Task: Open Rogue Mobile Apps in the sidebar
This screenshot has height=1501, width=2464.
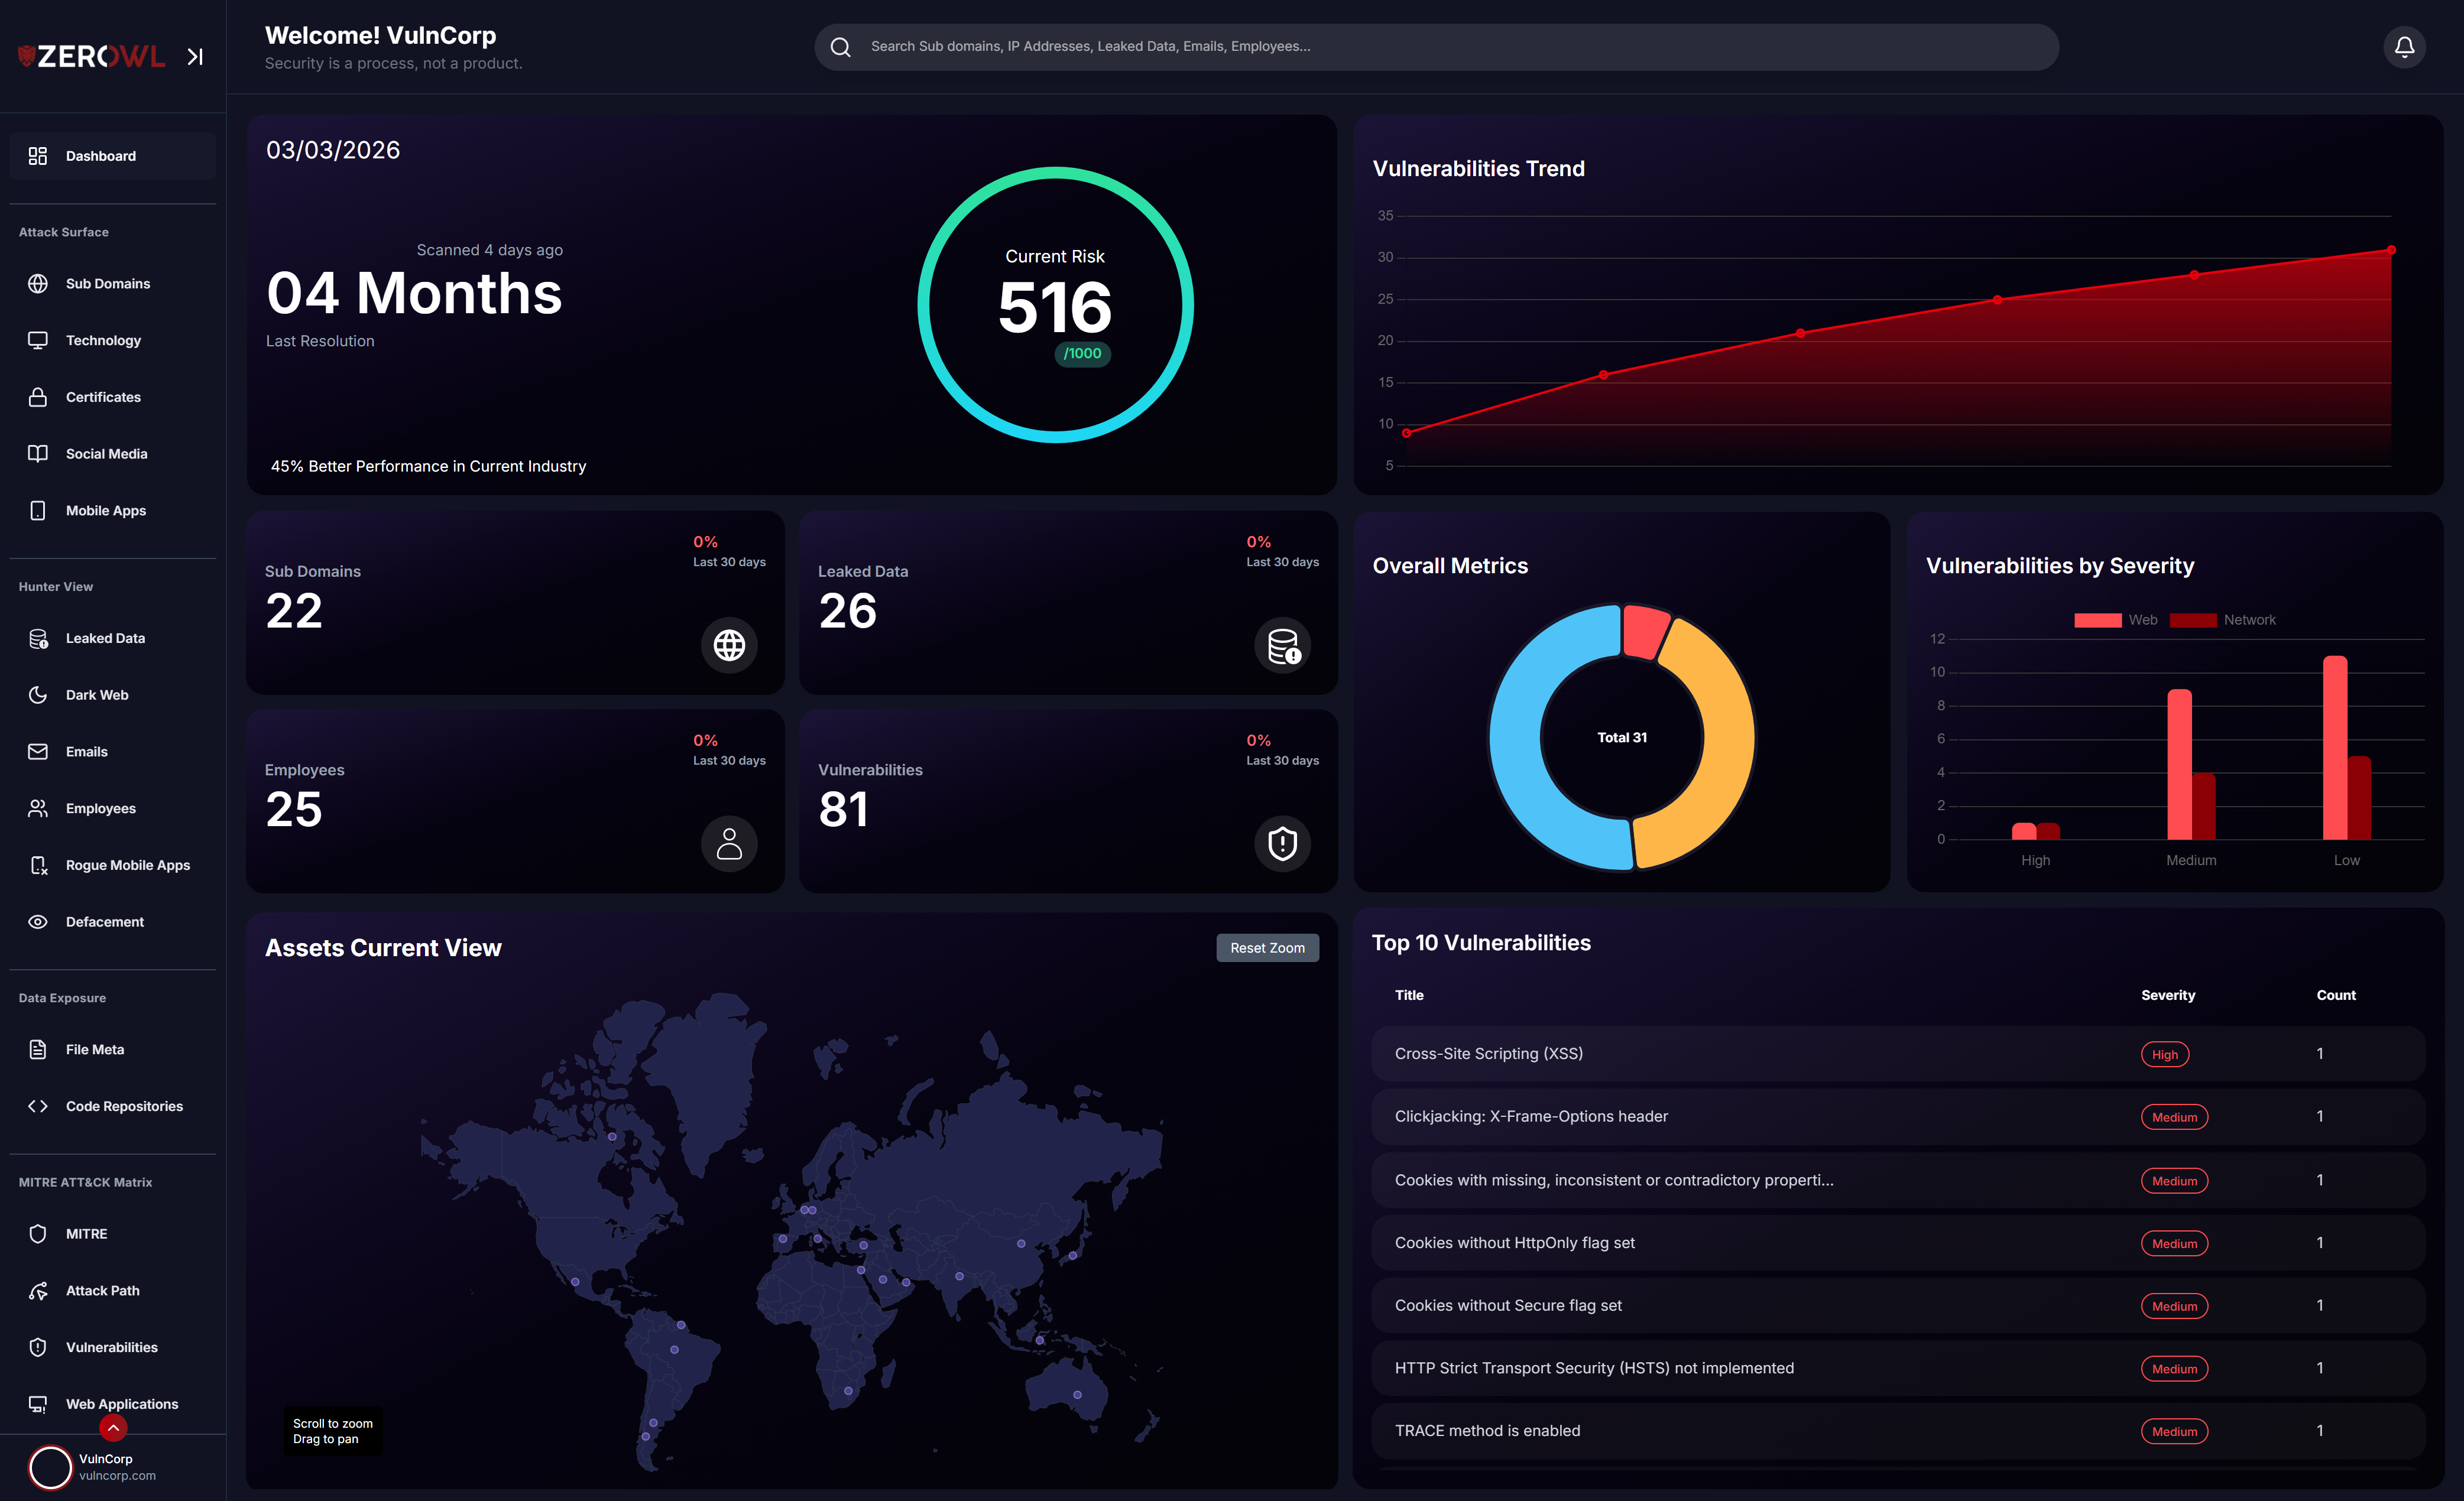Action: (127, 865)
